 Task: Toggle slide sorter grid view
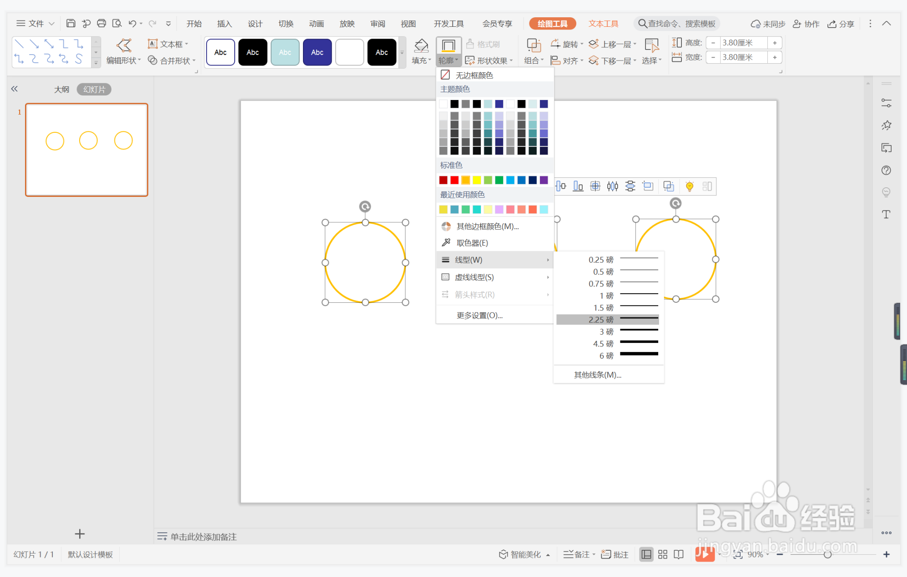click(662, 554)
